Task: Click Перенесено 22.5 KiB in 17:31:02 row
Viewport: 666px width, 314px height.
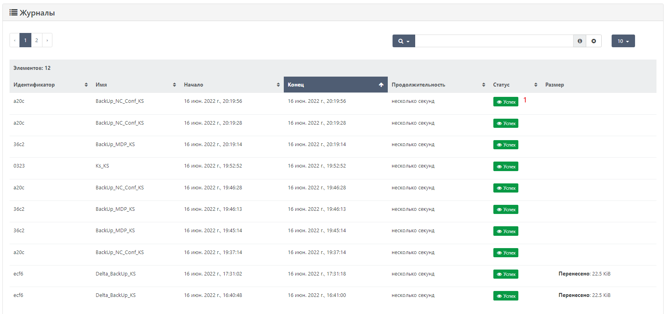Action: coord(585,274)
